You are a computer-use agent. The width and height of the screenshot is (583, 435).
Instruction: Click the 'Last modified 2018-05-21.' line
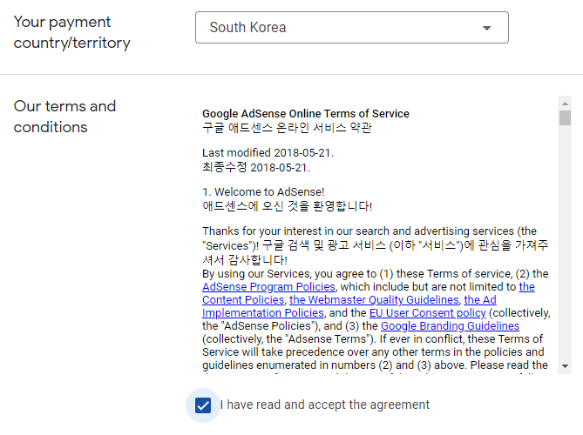click(x=268, y=153)
